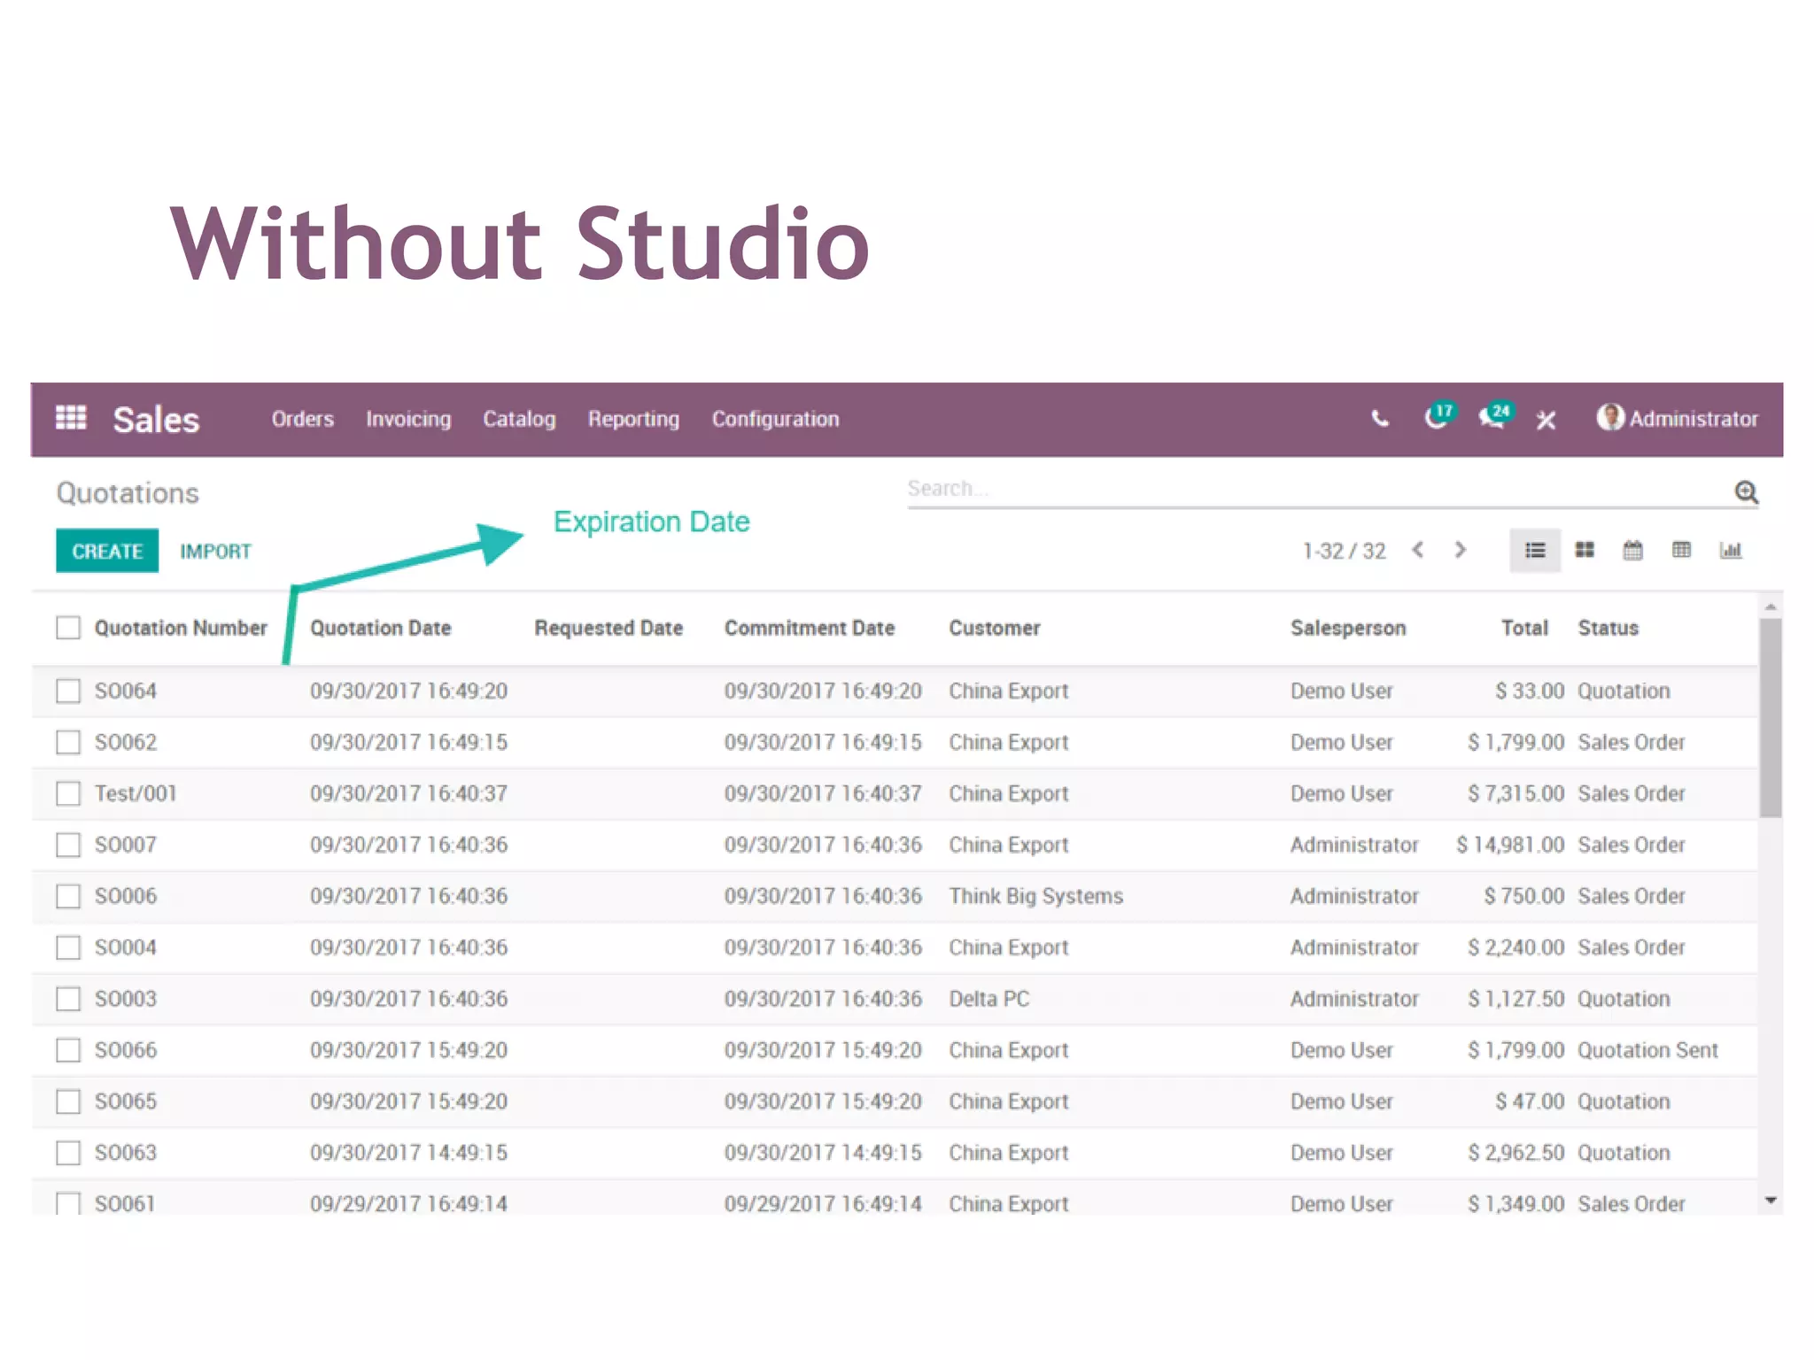Viewport: 1814px width, 1360px height.
Task: Check the box for SO064
Action: click(x=68, y=691)
